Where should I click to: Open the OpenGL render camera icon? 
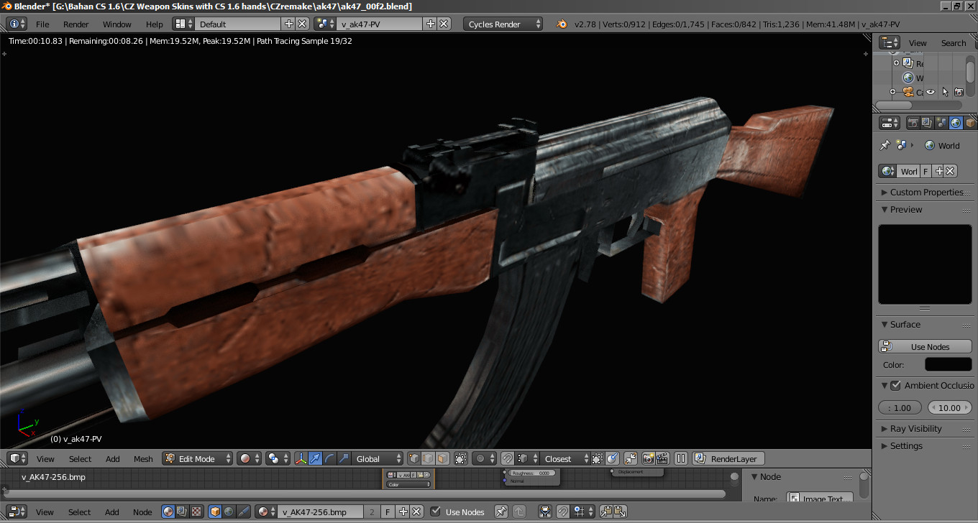tap(647, 458)
